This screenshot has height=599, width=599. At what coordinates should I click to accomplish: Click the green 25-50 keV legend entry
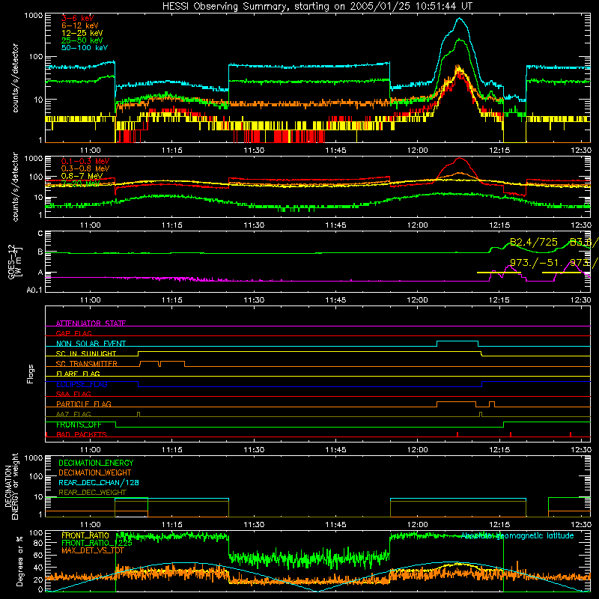(x=82, y=40)
